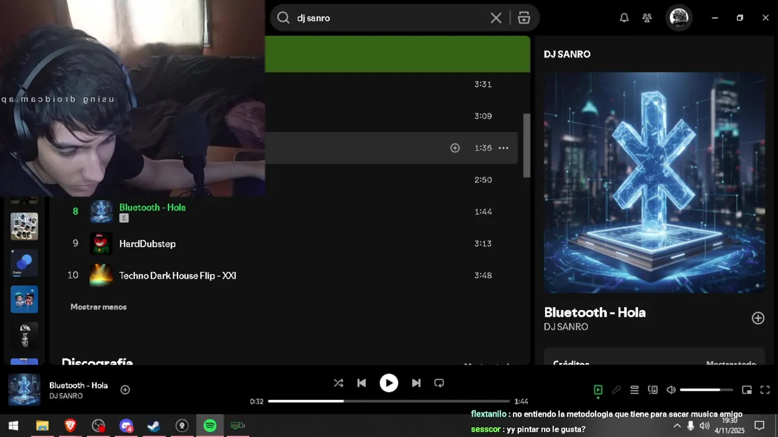778x437 pixels.
Task: Open cartoon duo playlist in sidebar
Action: (x=24, y=299)
